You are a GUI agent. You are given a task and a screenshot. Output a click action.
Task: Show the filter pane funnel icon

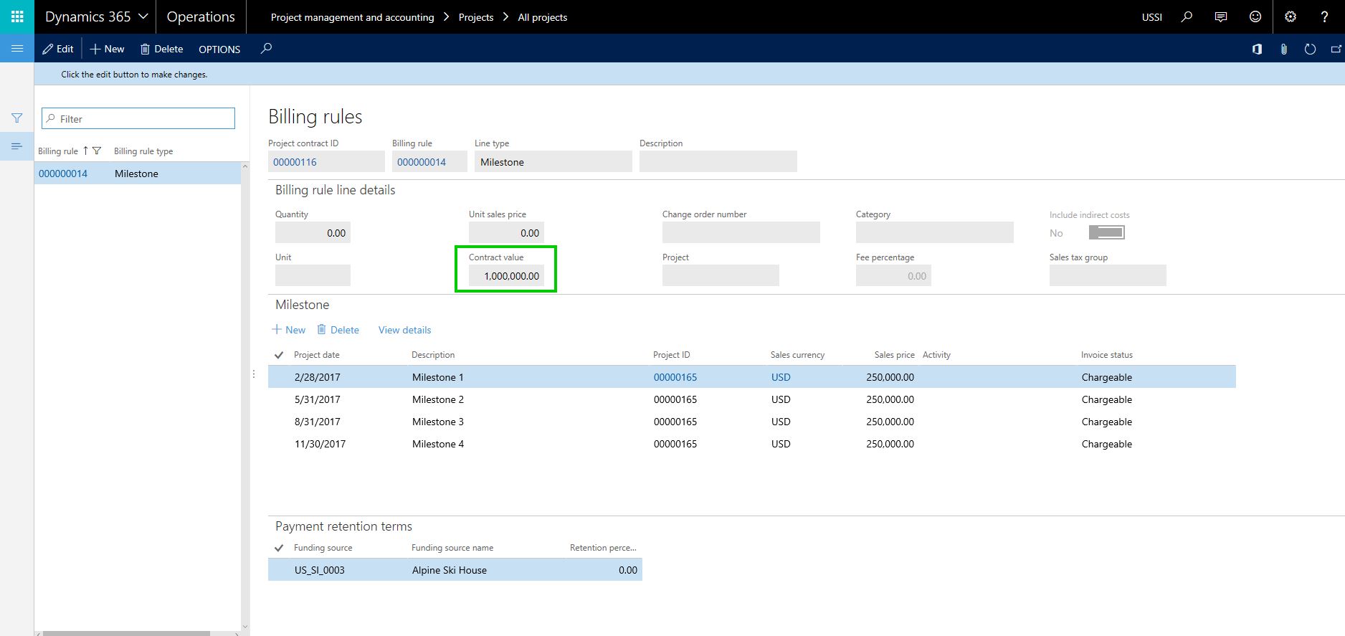17,118
